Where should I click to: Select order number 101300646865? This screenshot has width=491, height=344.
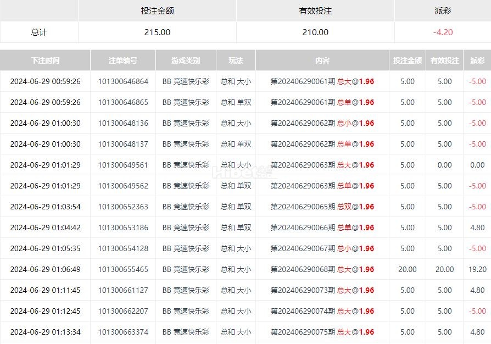point(123,102)
